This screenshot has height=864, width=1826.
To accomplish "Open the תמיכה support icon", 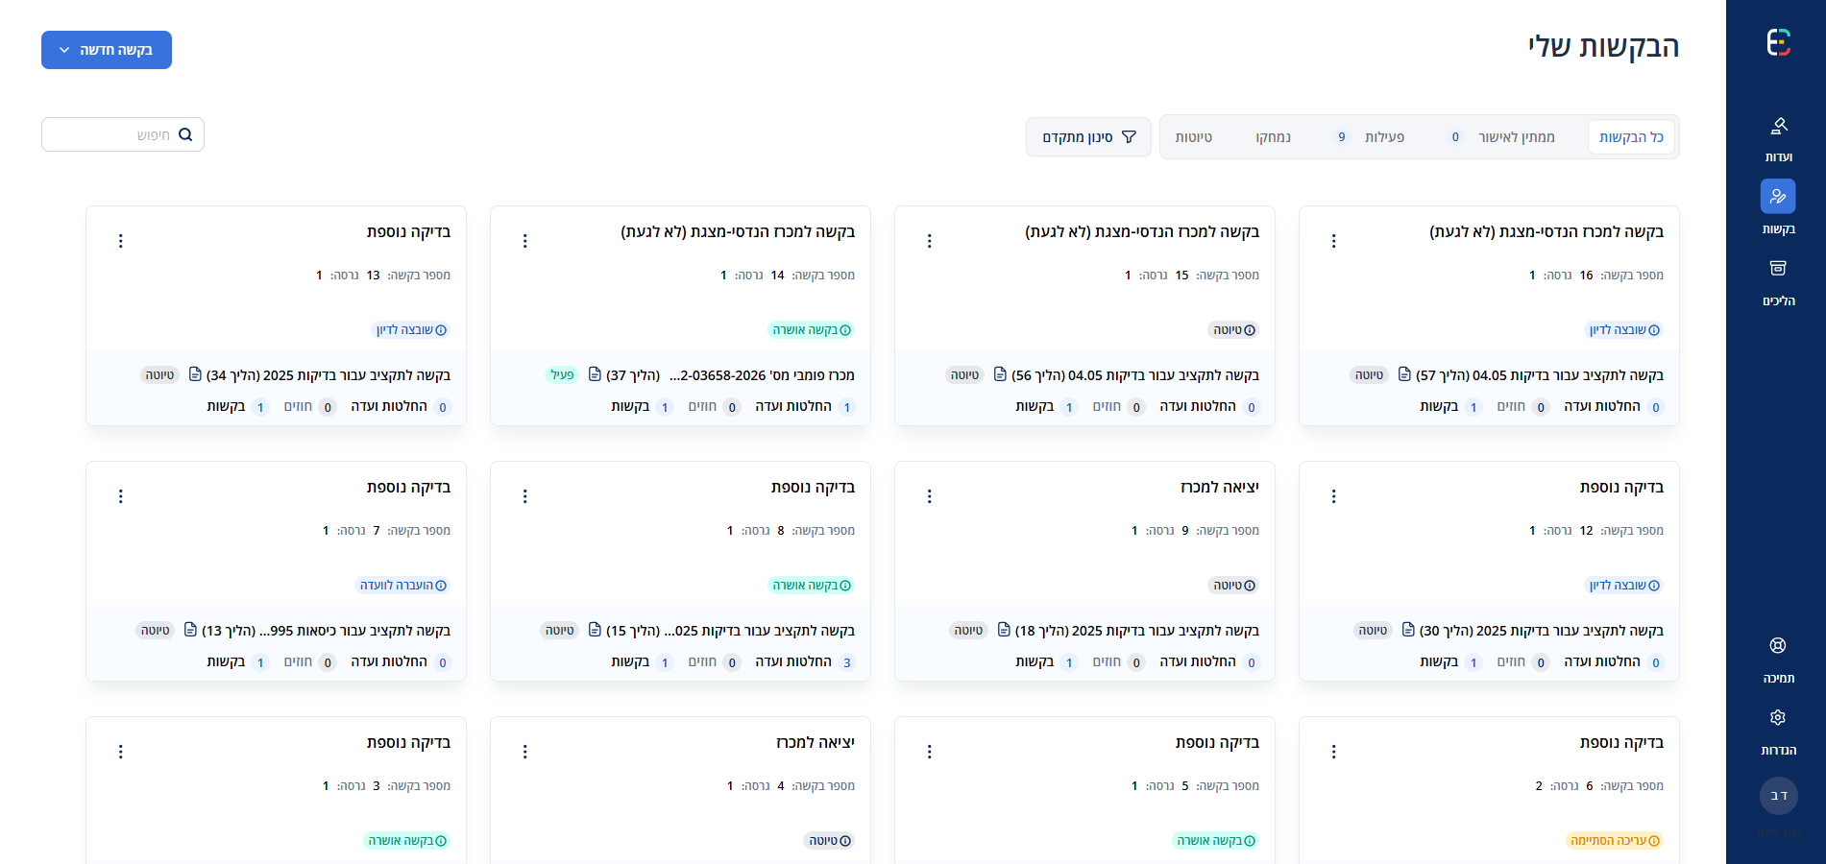I will coord(1778,645).
